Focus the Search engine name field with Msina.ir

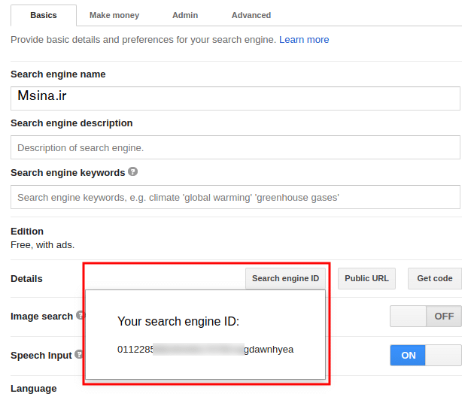click(235, 98)
